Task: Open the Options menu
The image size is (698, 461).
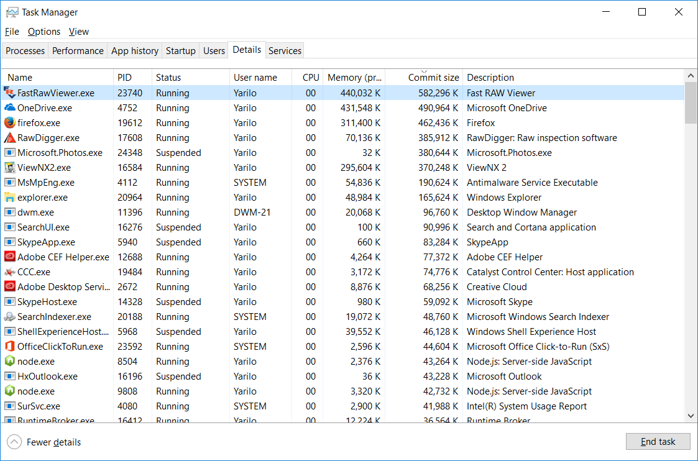Action: point(44,32)
